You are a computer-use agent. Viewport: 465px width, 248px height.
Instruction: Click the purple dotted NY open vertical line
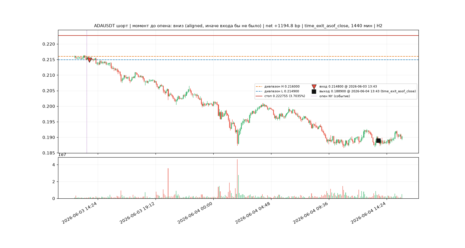87,92
